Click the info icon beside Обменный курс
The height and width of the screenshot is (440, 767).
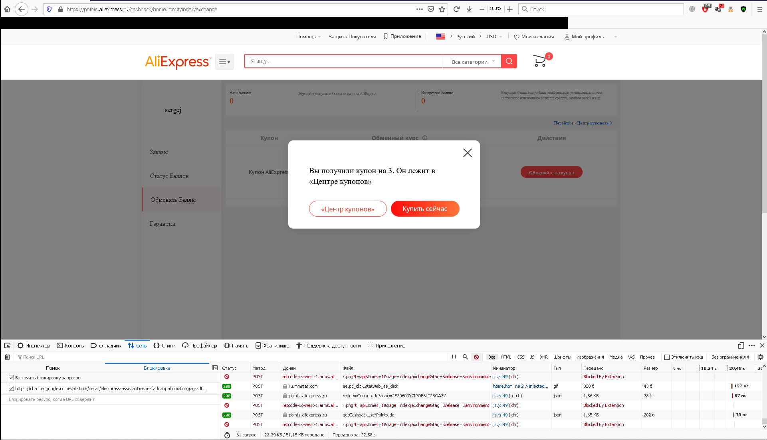[x=425, y=138]
